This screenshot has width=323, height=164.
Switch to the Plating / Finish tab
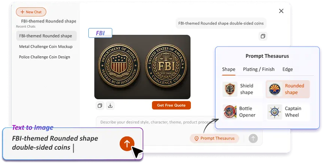[x=259, y=69]
